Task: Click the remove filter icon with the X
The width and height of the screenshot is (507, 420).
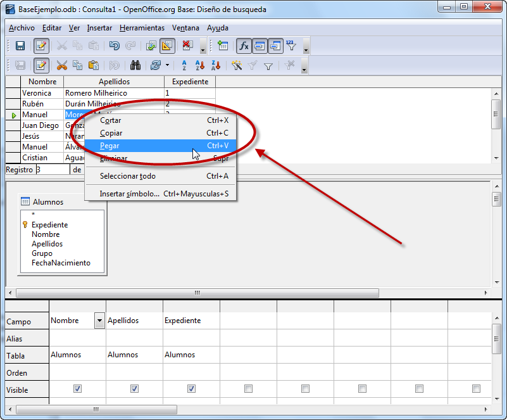Action: [289, 66]
